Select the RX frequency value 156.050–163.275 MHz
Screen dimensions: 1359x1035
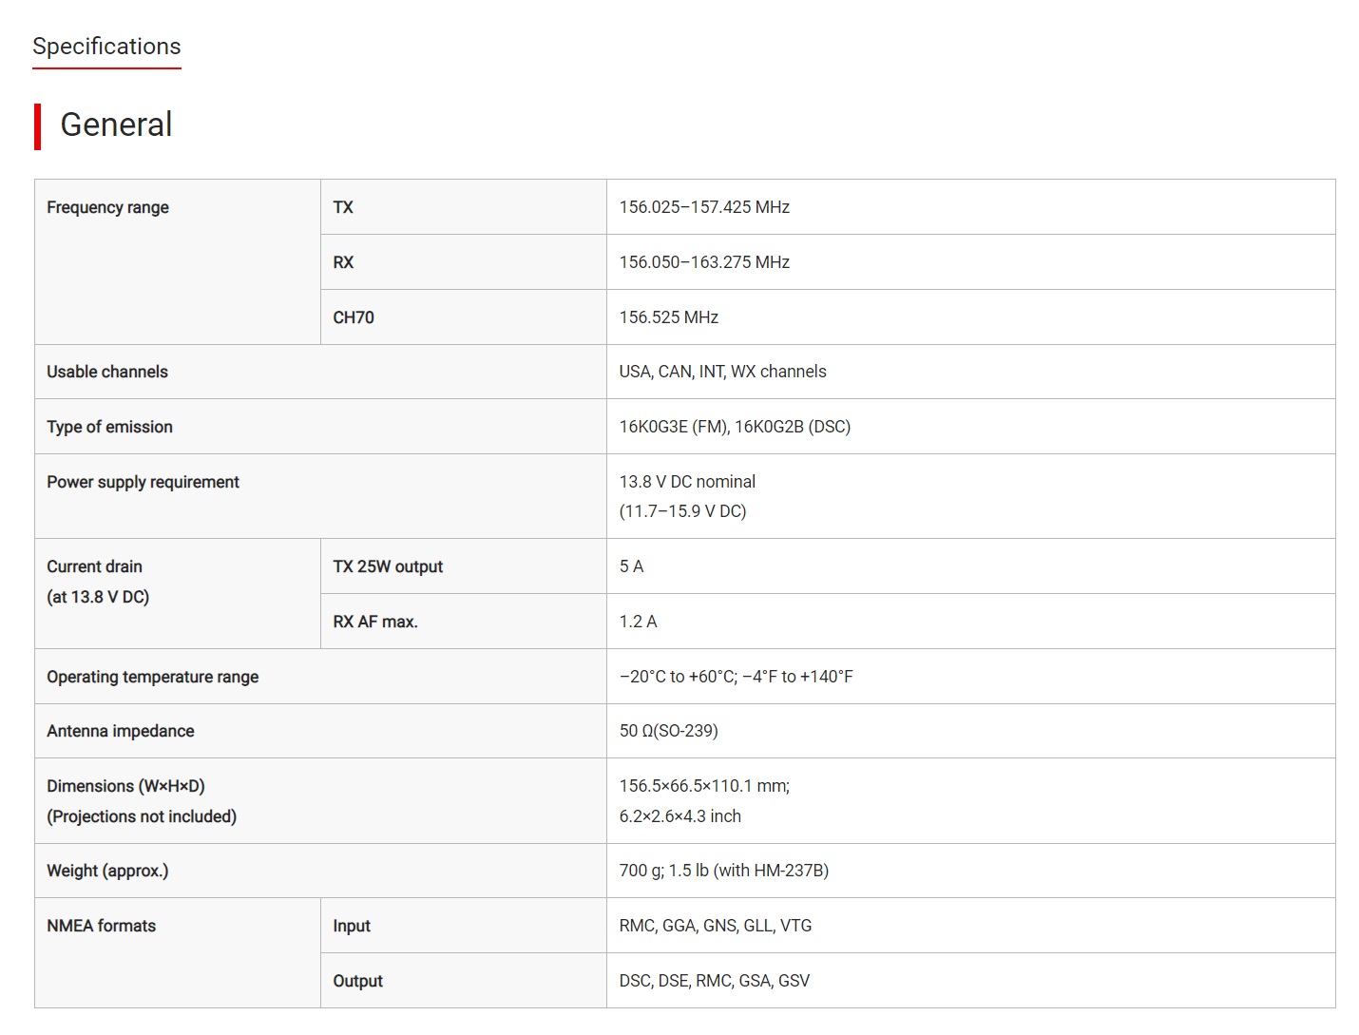[704, 262]
